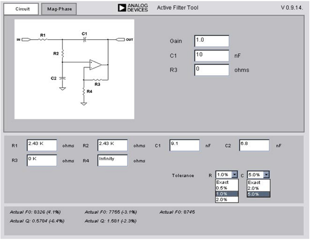Screen dimensions: 310x240
Task: Select the R1 resistor symbol in schematic
Action: (42, 40)
